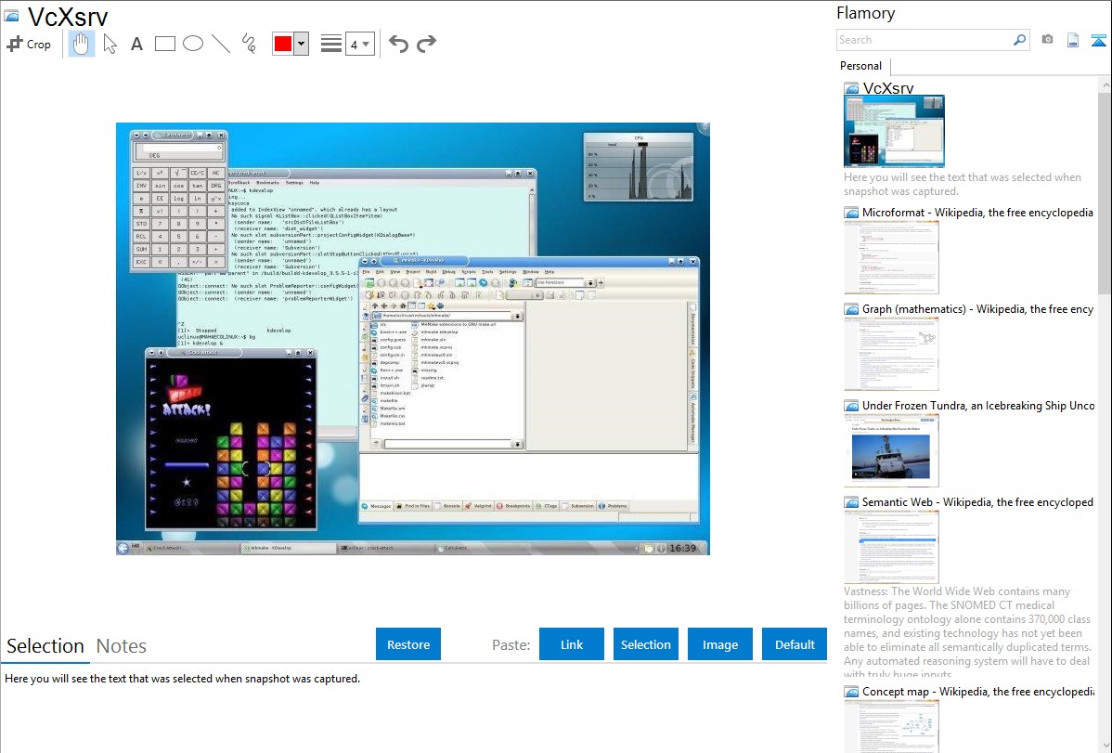Open the line width dropdown showing 4
The width and height of the screenshot is (1112, 753).
click(x=359, y=45)
